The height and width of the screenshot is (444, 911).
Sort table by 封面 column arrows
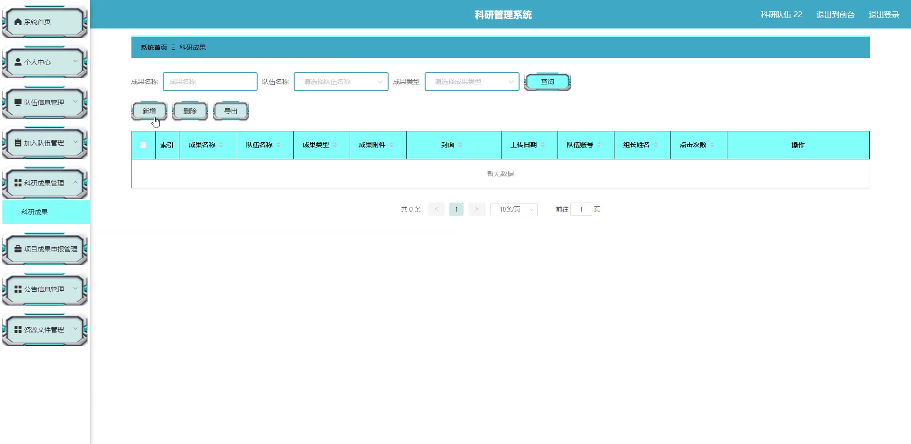click(460, 145)
